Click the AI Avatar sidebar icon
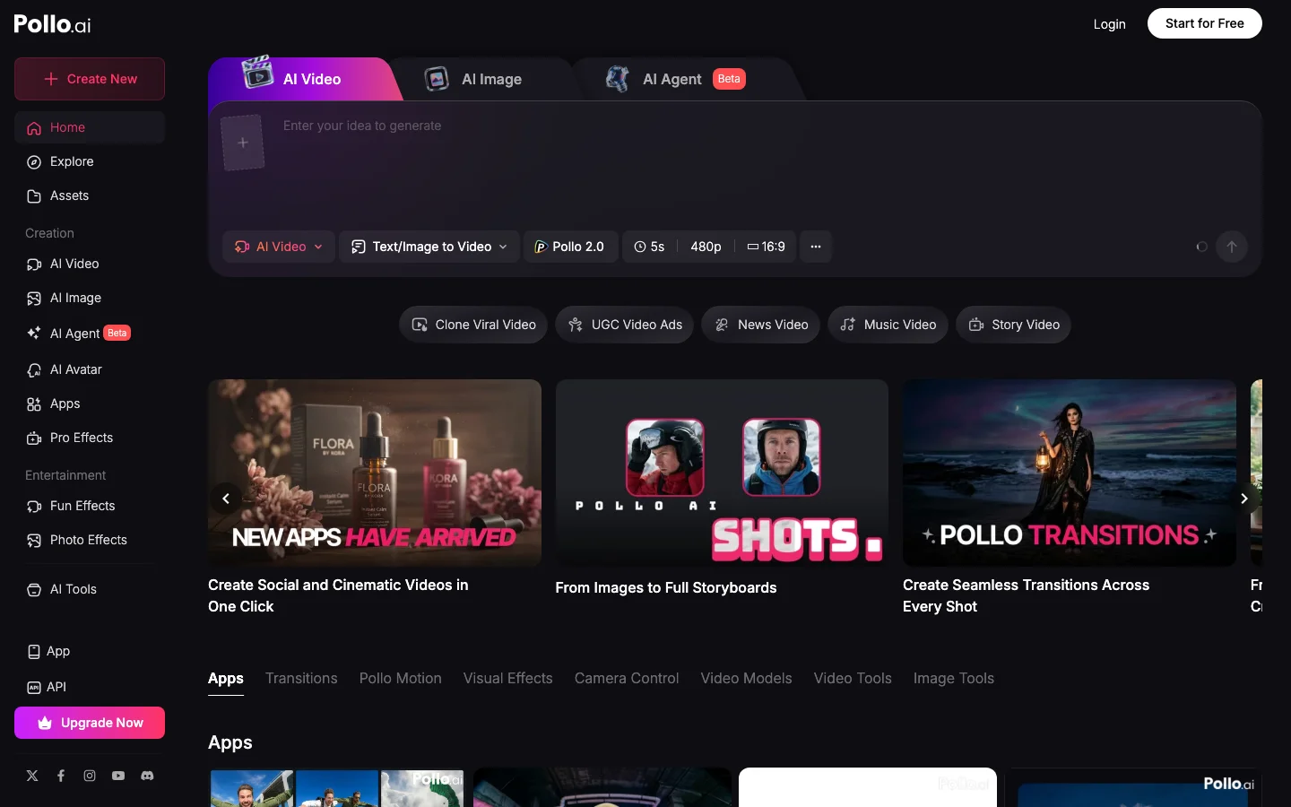Viewport: 1291px width, 807px height. click(x=33, y=369)
